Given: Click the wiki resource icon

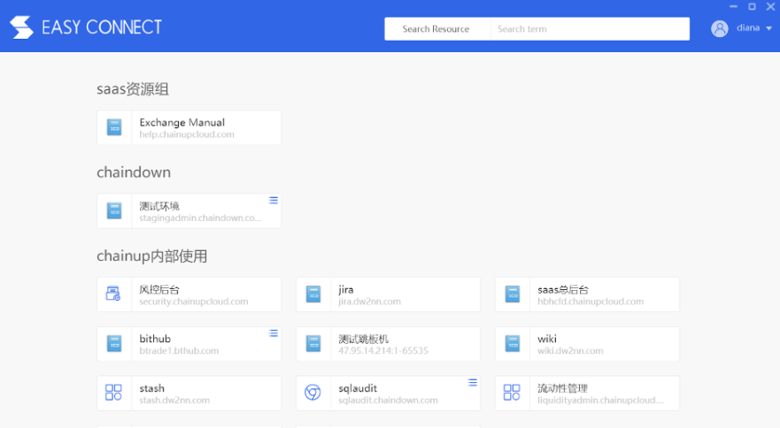Looking at the screenshot, I should 513,343.
